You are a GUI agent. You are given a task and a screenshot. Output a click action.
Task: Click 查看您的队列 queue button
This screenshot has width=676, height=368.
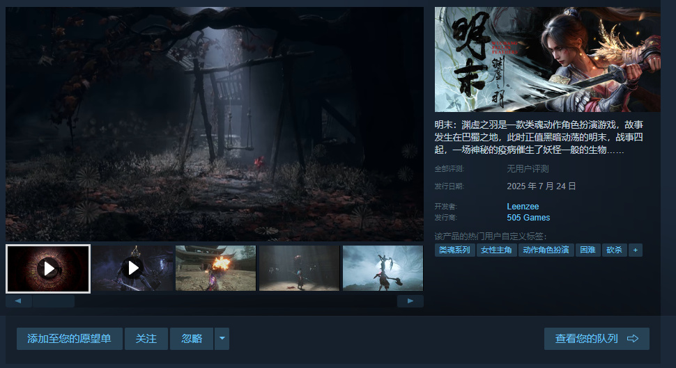tap(597, 339)
